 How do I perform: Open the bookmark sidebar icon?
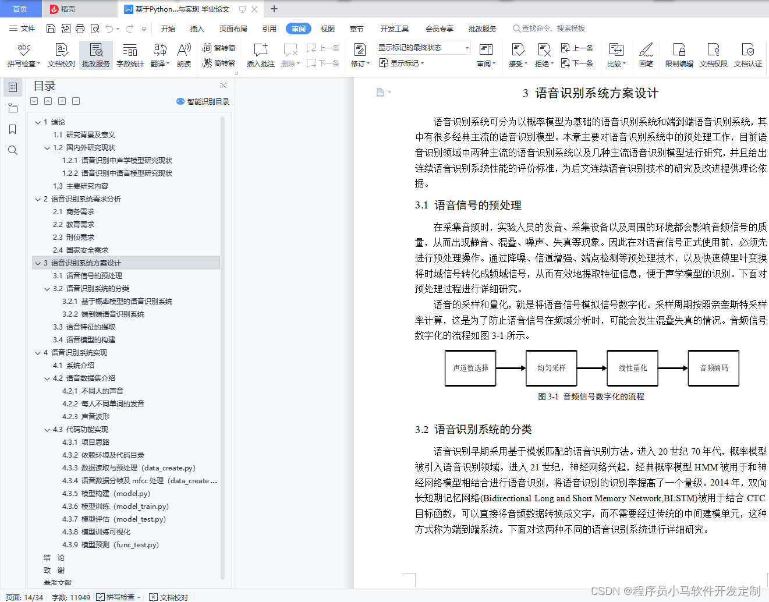point(13,129)
